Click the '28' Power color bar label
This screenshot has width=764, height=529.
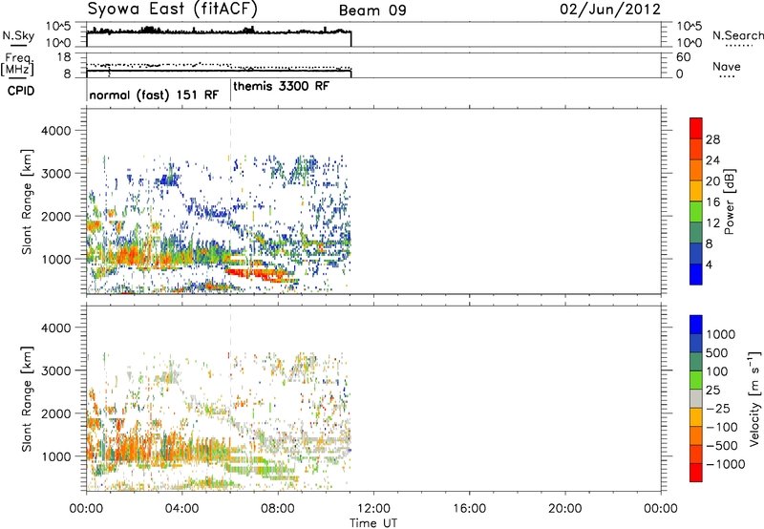(x=712, y=139)
